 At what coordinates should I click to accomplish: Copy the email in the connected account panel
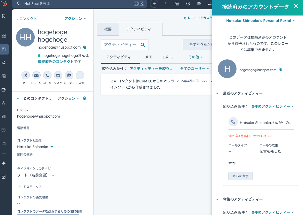click(x=280, y=70)
